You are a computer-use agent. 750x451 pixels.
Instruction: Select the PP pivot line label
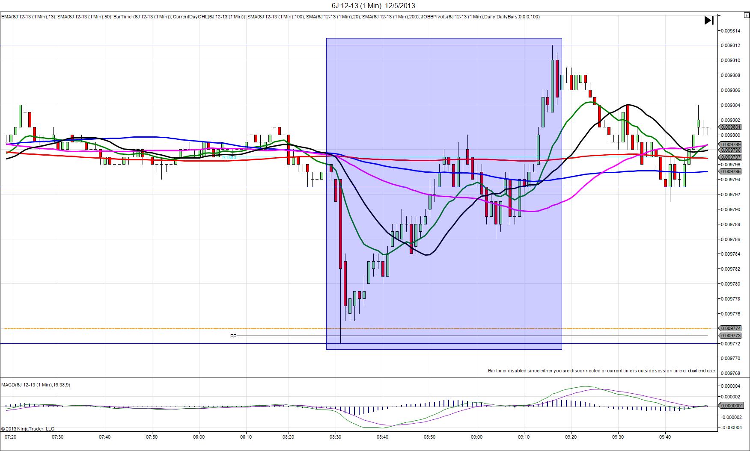[x=233, y=336]
